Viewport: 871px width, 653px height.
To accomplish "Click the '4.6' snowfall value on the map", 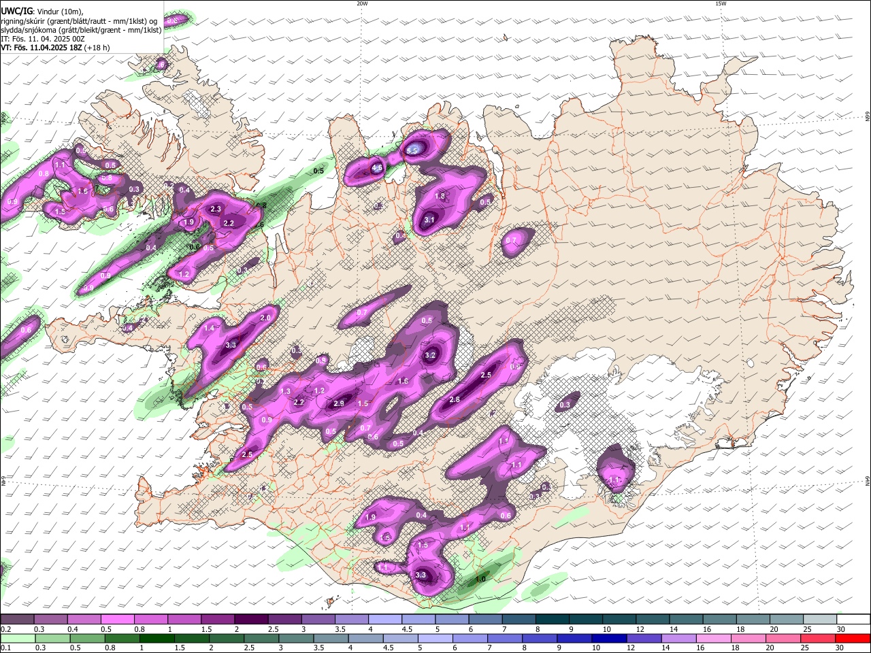I will 377,167.
